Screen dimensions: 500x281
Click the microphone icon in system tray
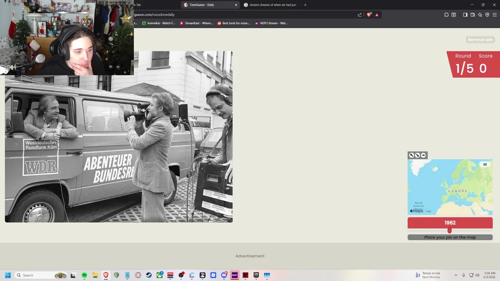[x=464, y=275]
